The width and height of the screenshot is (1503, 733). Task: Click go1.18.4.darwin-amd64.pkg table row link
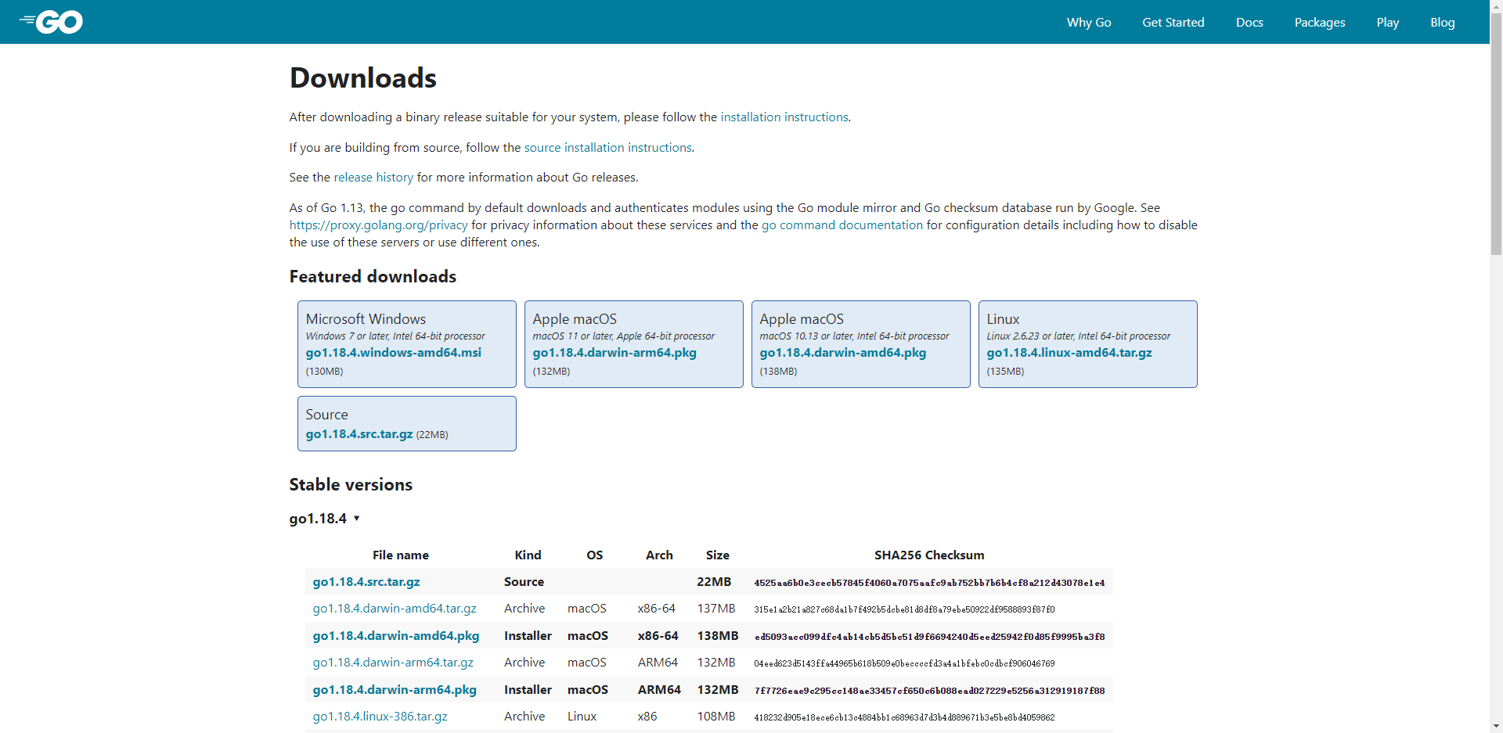click(x=396, y=636)
